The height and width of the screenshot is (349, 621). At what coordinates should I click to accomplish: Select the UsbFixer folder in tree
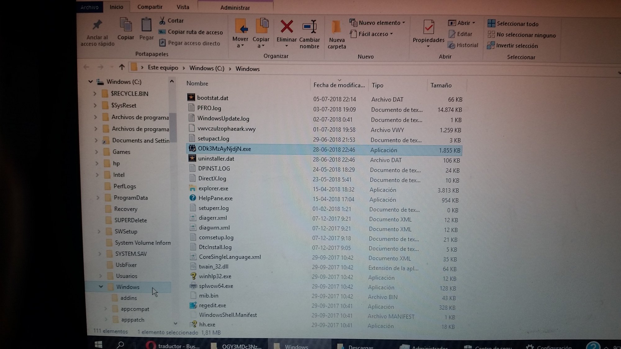(x=126, y=265)
